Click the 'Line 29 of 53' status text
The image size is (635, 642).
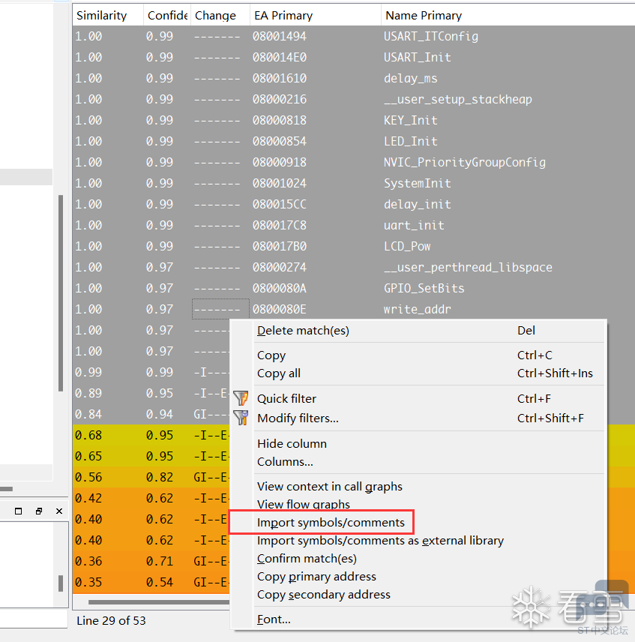pos(111,621)
